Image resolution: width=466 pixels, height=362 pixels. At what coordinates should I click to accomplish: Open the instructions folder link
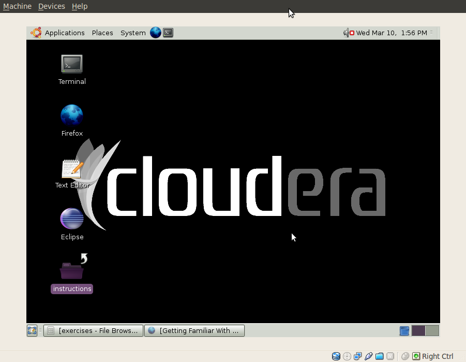(x=72, y=270)
